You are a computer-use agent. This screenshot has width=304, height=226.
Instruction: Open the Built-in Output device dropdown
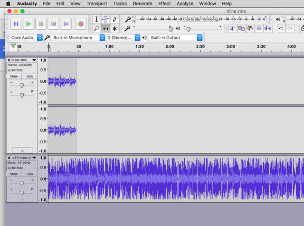click(175, 38)
